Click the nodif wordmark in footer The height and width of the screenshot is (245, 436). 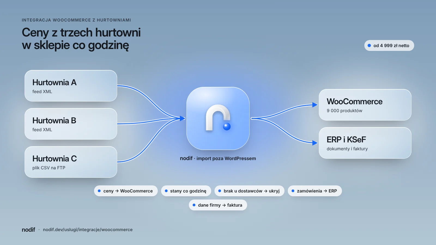click(28, 229)
